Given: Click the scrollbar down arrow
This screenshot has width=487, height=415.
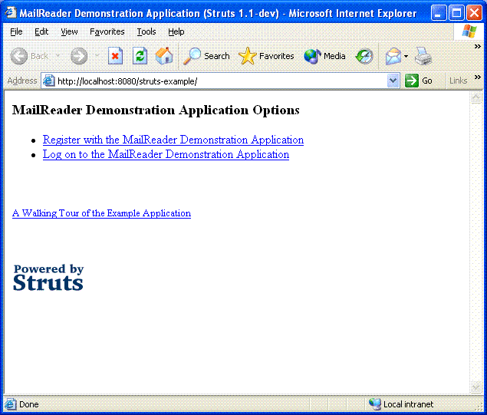Looking at the screenshot, I should [x=476, y=387].
